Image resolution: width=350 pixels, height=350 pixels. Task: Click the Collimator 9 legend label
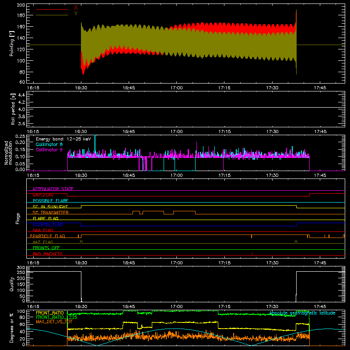tap(49, 150)
